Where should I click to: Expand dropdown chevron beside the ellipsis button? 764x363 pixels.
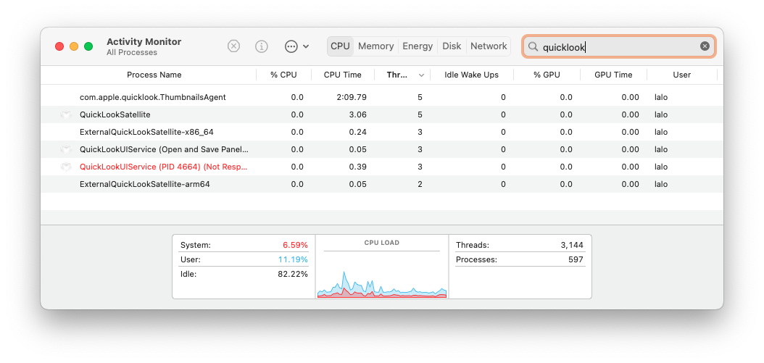point(306,46)
